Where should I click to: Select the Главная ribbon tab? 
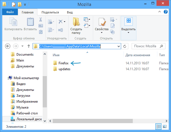[x=28, y=12]
